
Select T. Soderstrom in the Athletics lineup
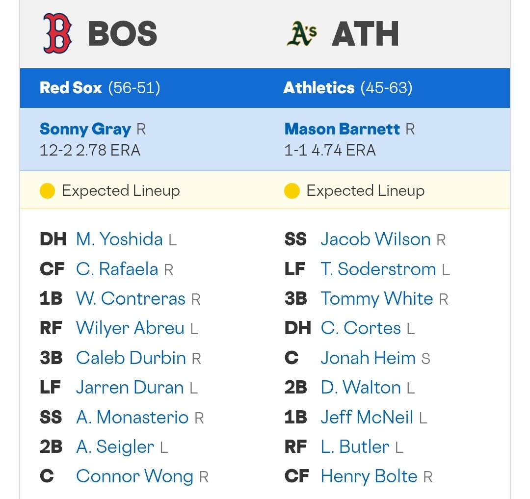point(378,269)
